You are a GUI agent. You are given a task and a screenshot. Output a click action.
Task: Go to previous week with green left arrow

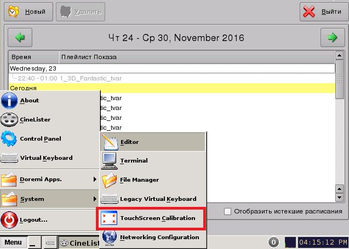(20, 37)
